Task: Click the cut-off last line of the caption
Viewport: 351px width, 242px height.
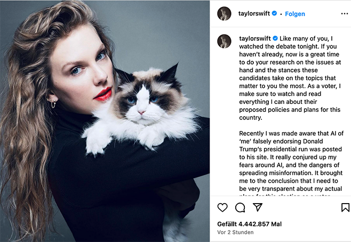Action: click(284, 195)
